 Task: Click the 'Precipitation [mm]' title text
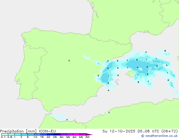point(18,131)
